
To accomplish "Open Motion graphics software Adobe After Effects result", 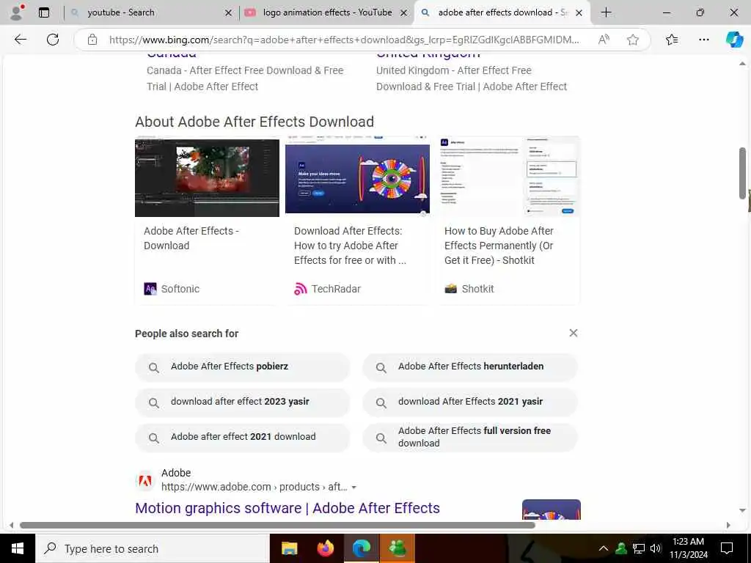I will [x=287, y=508].
